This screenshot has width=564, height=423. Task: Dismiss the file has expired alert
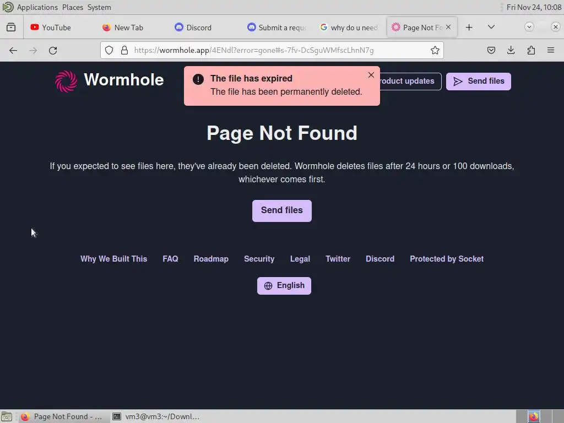[371, 75]
